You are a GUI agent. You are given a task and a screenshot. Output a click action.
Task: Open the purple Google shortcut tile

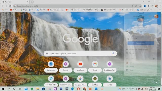66,66
